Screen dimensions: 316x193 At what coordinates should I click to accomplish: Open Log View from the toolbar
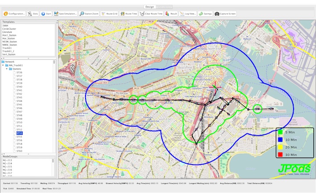188,14
